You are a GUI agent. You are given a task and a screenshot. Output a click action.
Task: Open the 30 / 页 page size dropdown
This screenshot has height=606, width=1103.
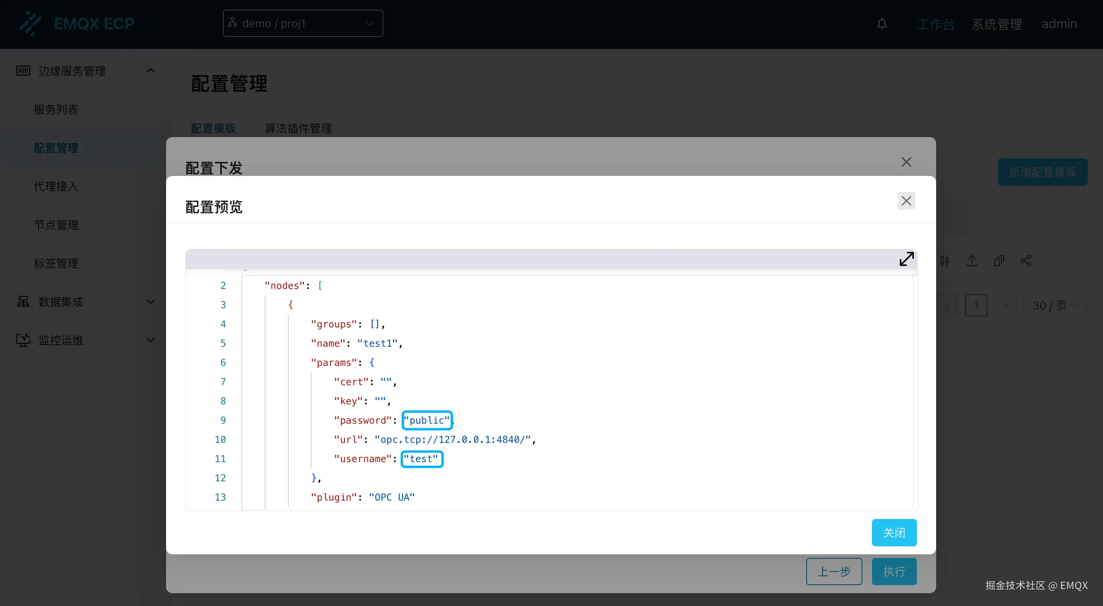click(1054, 305)
